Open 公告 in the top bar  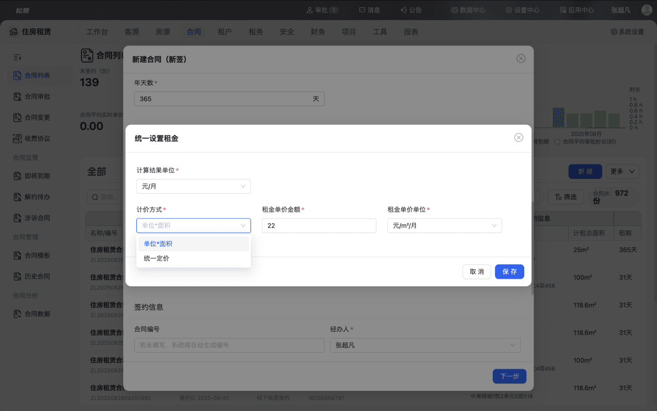(411, 10)
